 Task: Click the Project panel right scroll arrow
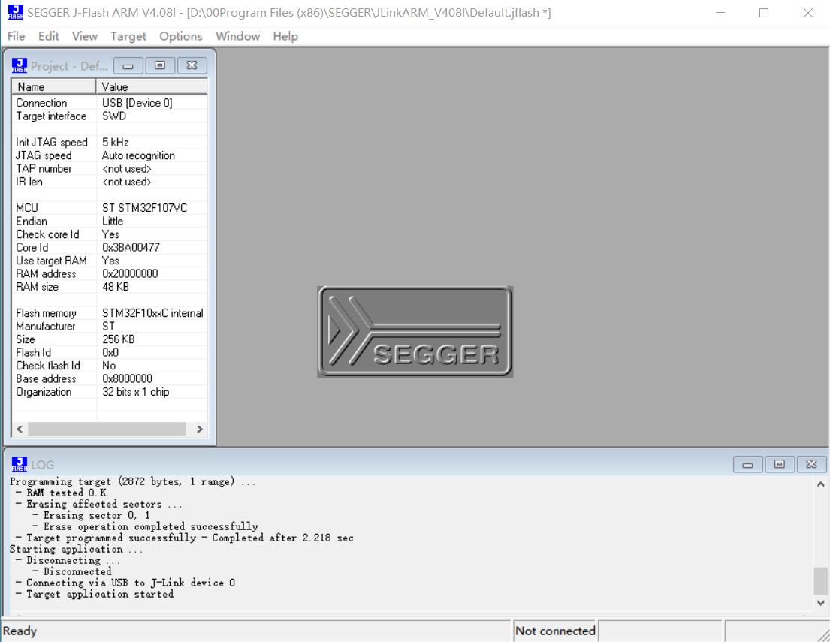200,429
